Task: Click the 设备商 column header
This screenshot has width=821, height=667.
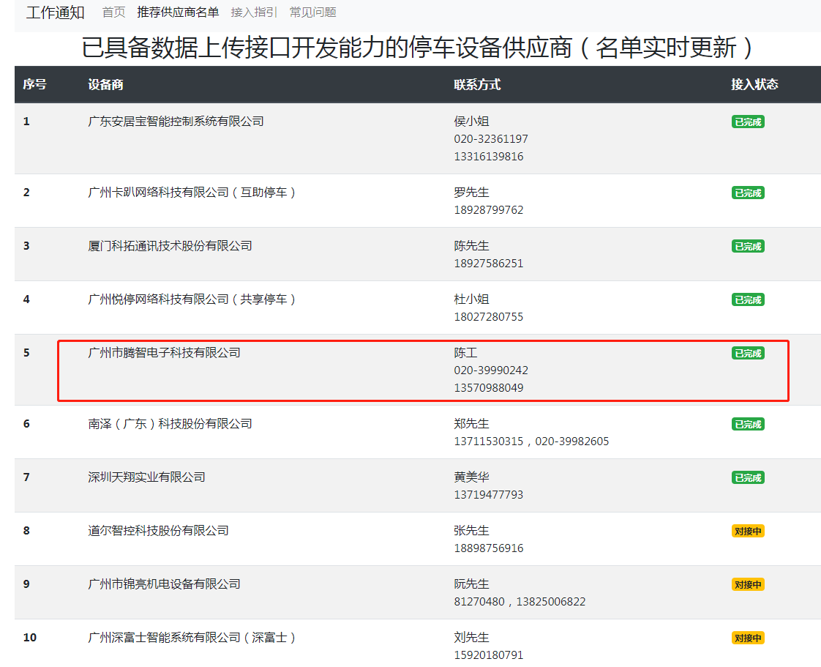Action: click(106, 85)
